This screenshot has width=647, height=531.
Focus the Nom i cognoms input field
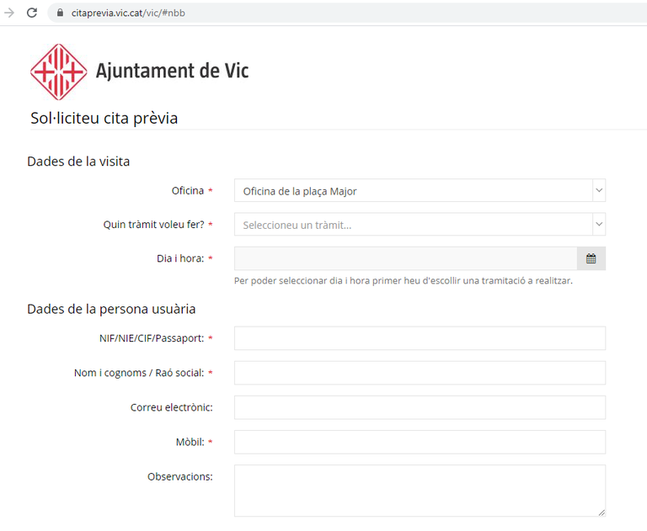(x=420, y=373)
